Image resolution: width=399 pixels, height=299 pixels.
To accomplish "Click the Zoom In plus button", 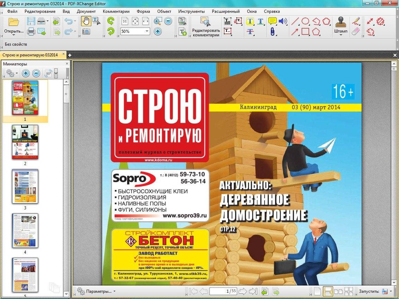I will pos(158,31).
